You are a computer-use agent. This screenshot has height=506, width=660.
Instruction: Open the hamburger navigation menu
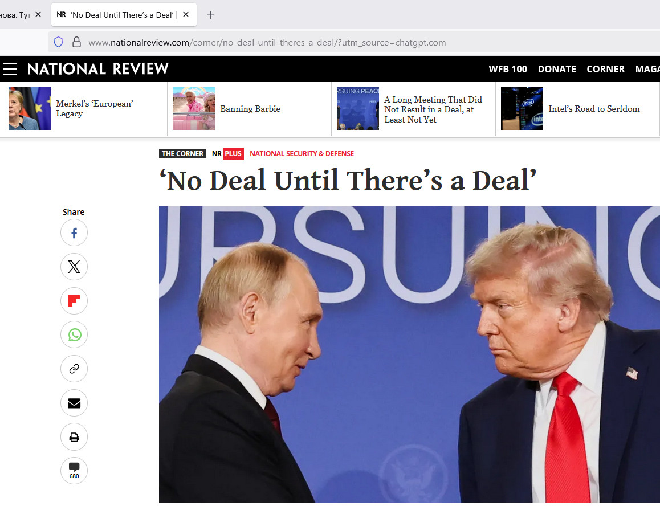coord(10,69)
